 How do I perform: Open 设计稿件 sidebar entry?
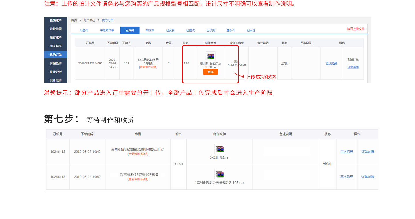(x=56, y=80)
